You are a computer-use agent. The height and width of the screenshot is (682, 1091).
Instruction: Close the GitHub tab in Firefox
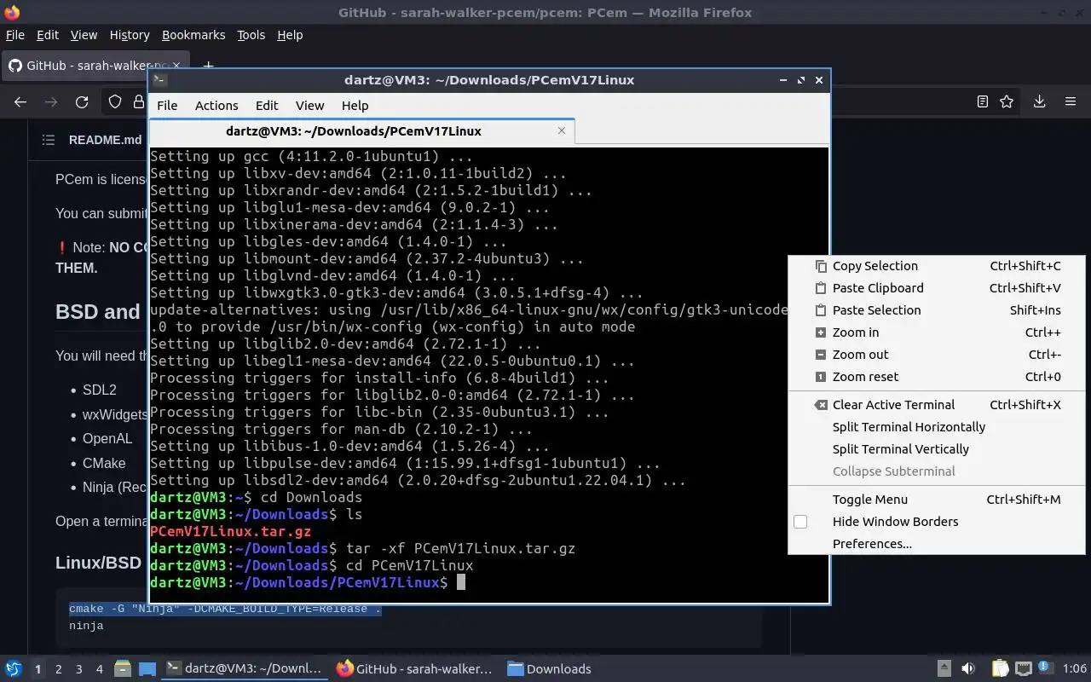[x=177, y=66]
